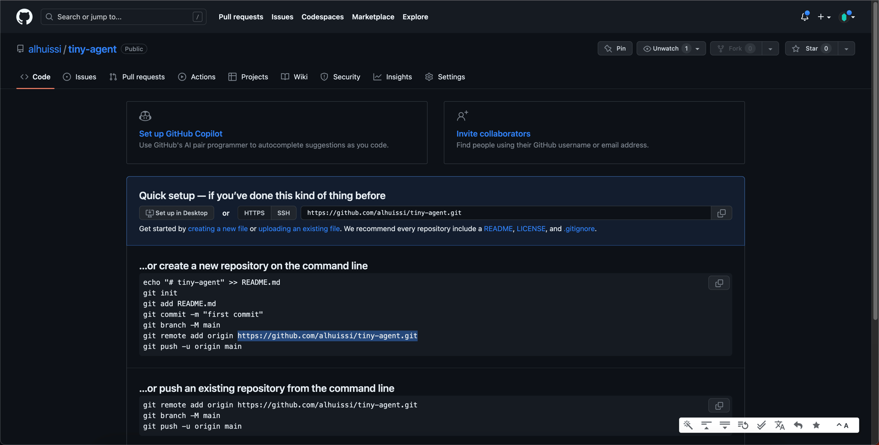Expand the Unwatch notification options dropdown
This screenshot has width=879, height=445.
click(697, 49)
